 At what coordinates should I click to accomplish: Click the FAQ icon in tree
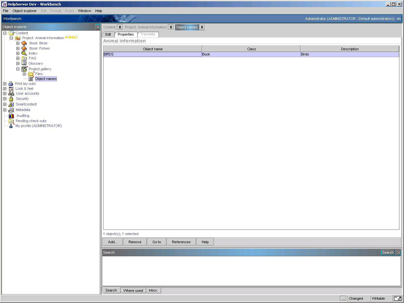point(24,58)
